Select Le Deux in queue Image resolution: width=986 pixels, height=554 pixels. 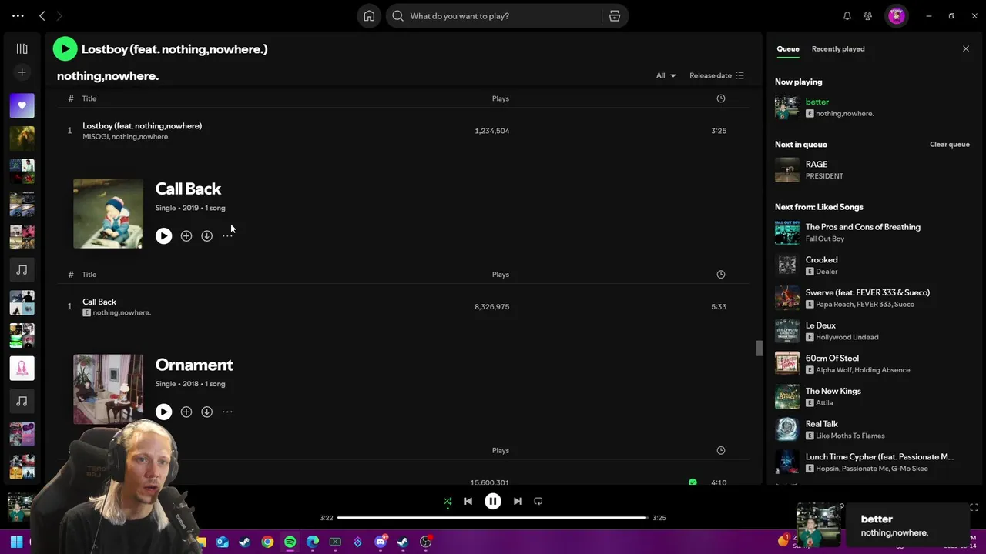[x=872, y=331]
